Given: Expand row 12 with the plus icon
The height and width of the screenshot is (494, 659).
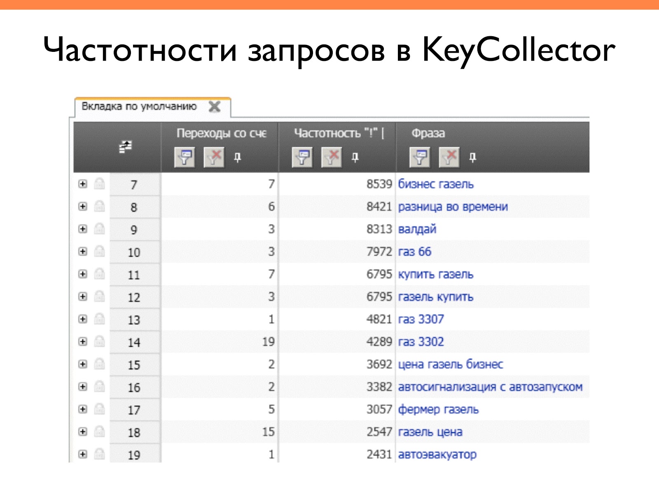Looking at the screenshot, I should (83, 297).
